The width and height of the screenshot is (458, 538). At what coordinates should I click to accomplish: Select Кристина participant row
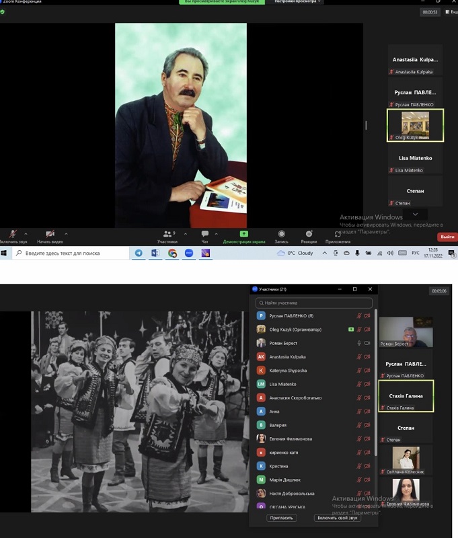pos(313,466)
